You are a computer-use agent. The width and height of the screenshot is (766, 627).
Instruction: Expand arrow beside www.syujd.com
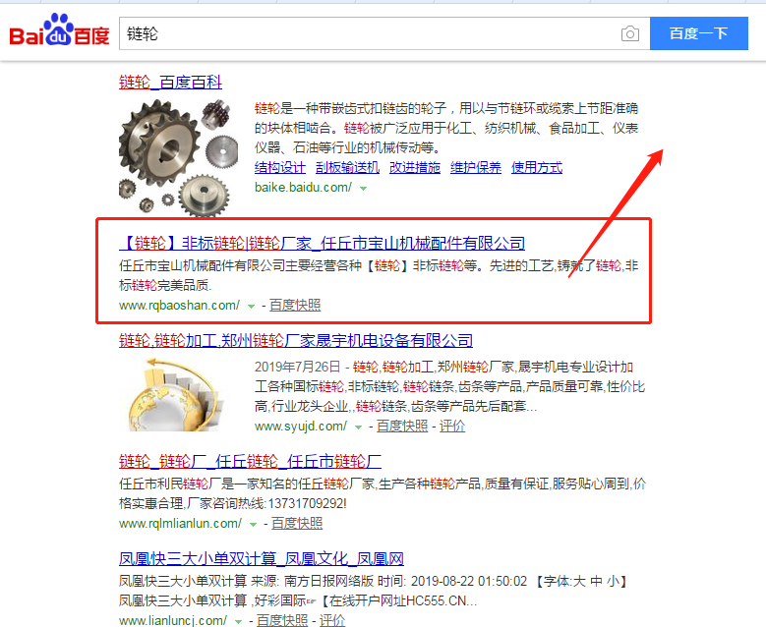point(359,427)
